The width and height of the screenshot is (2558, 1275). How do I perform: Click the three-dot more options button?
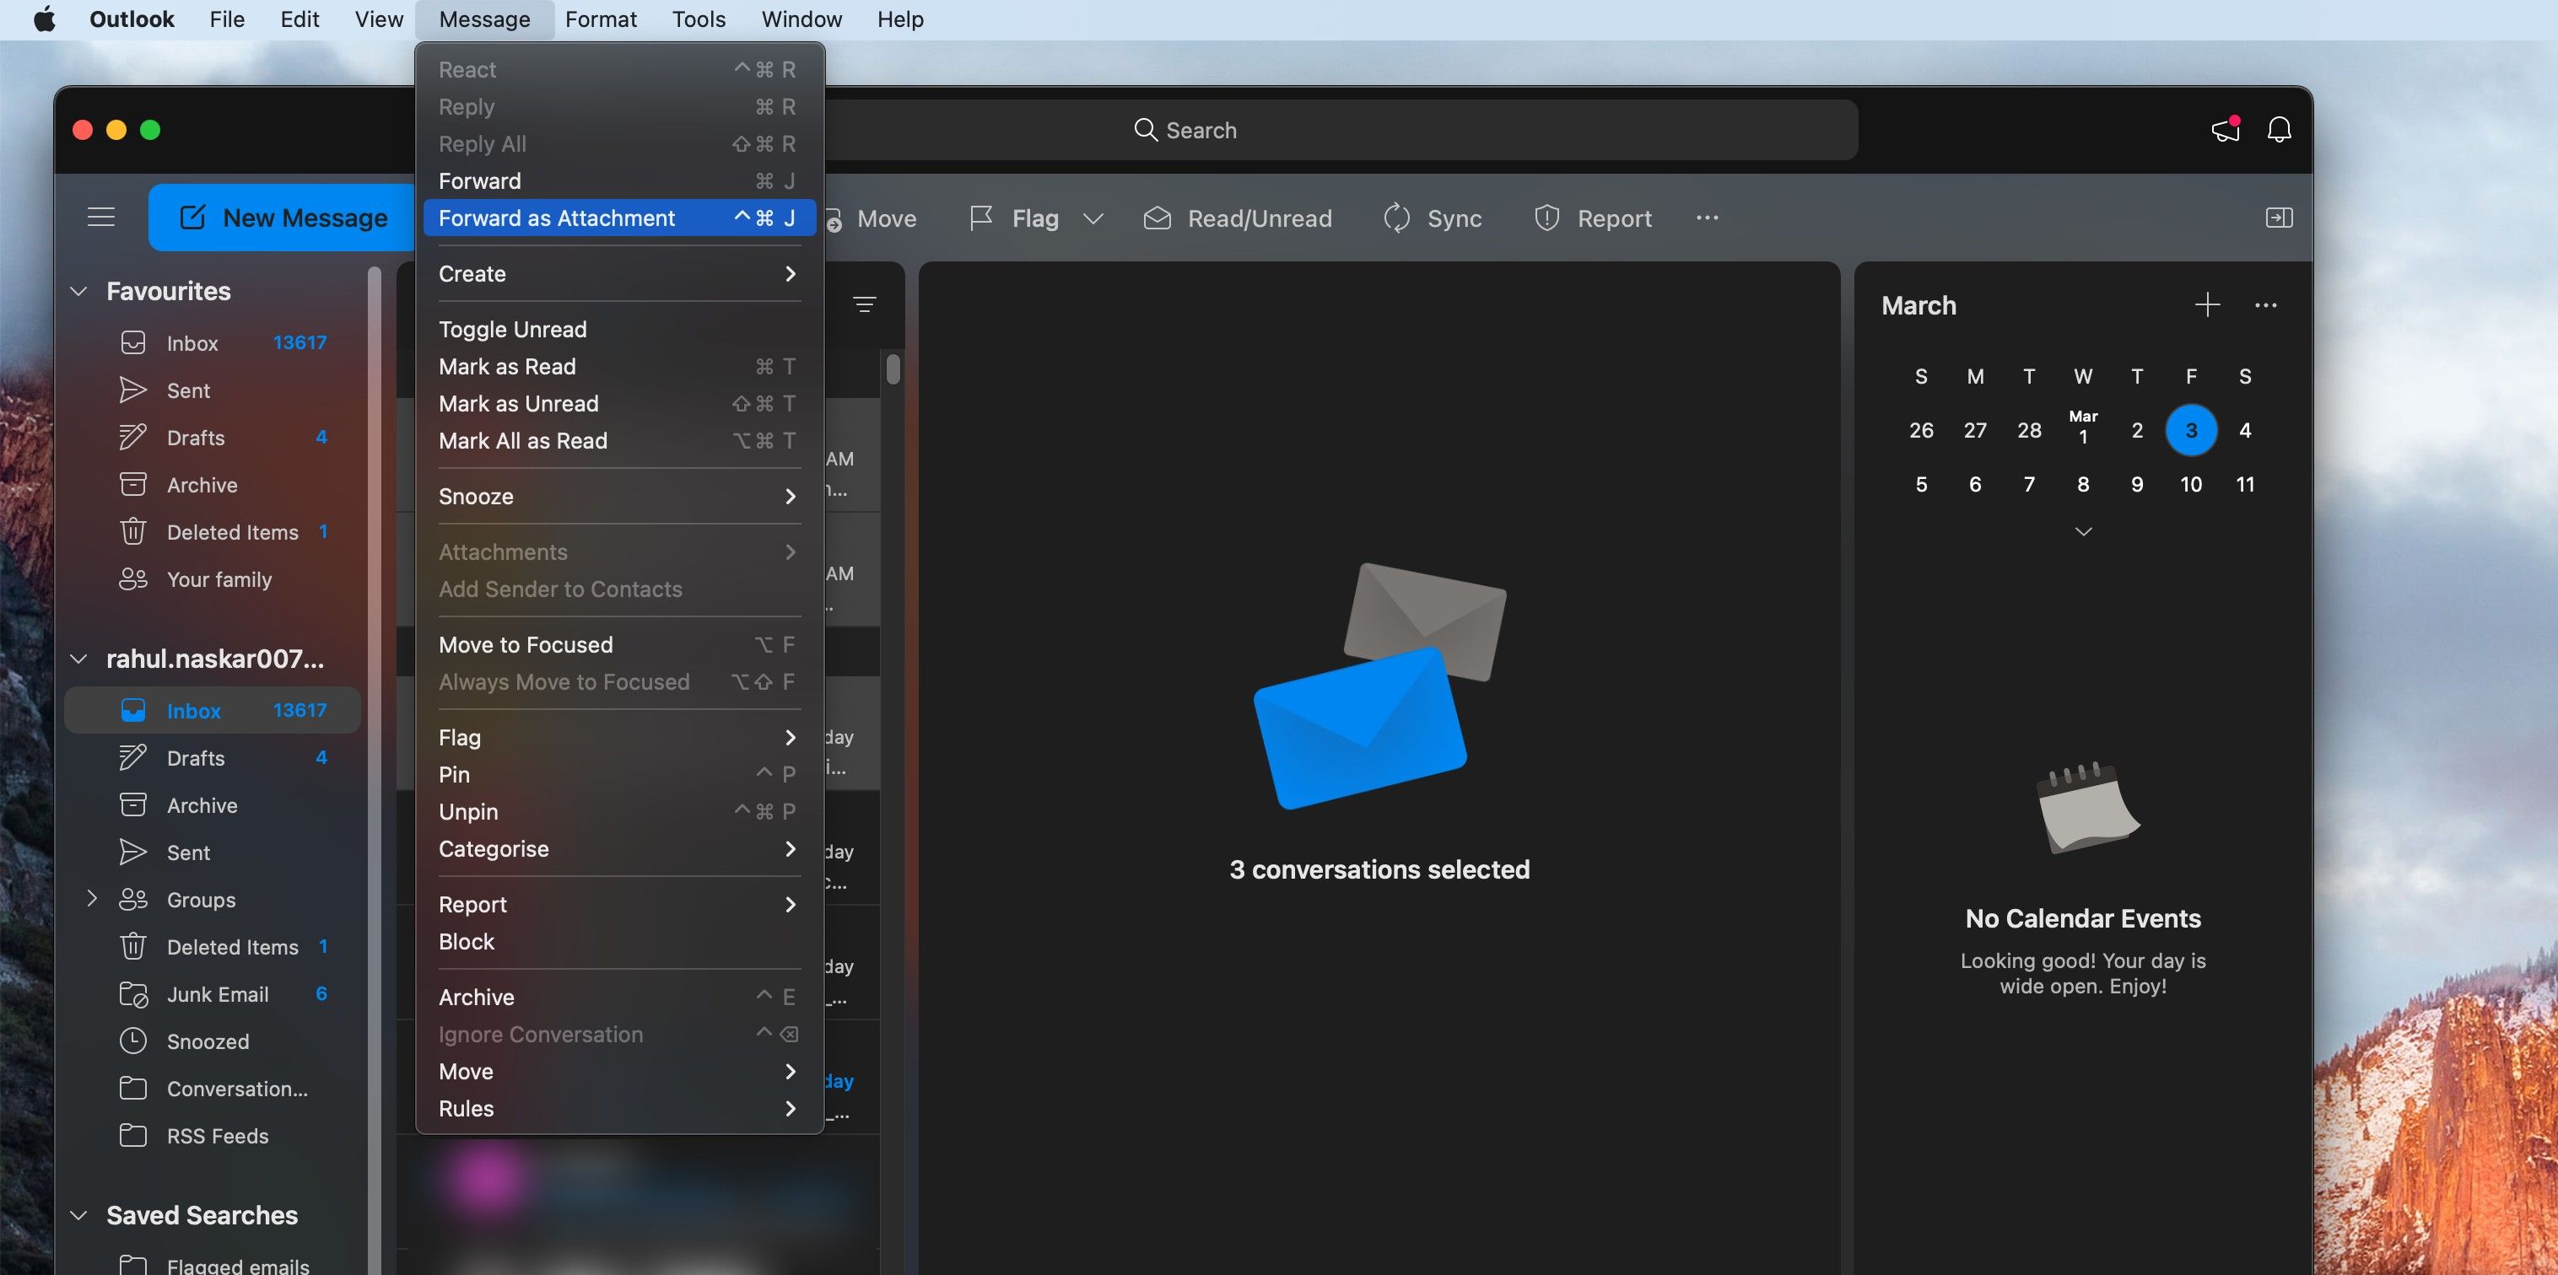tap(1708, 217)
